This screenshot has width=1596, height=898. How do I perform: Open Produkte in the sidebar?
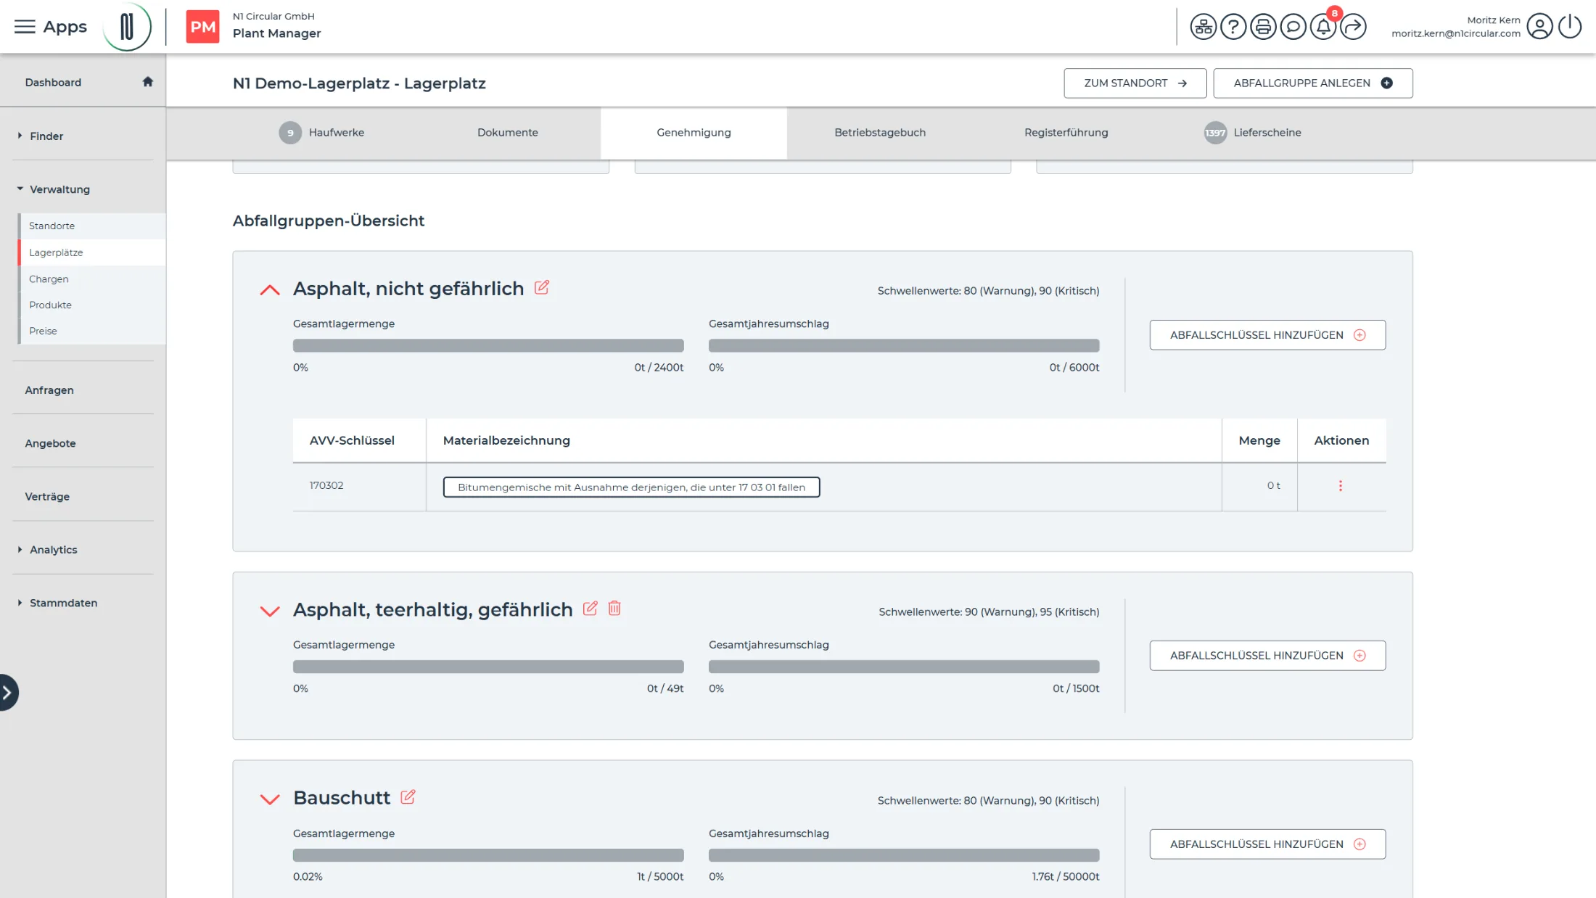click(50, 305)
